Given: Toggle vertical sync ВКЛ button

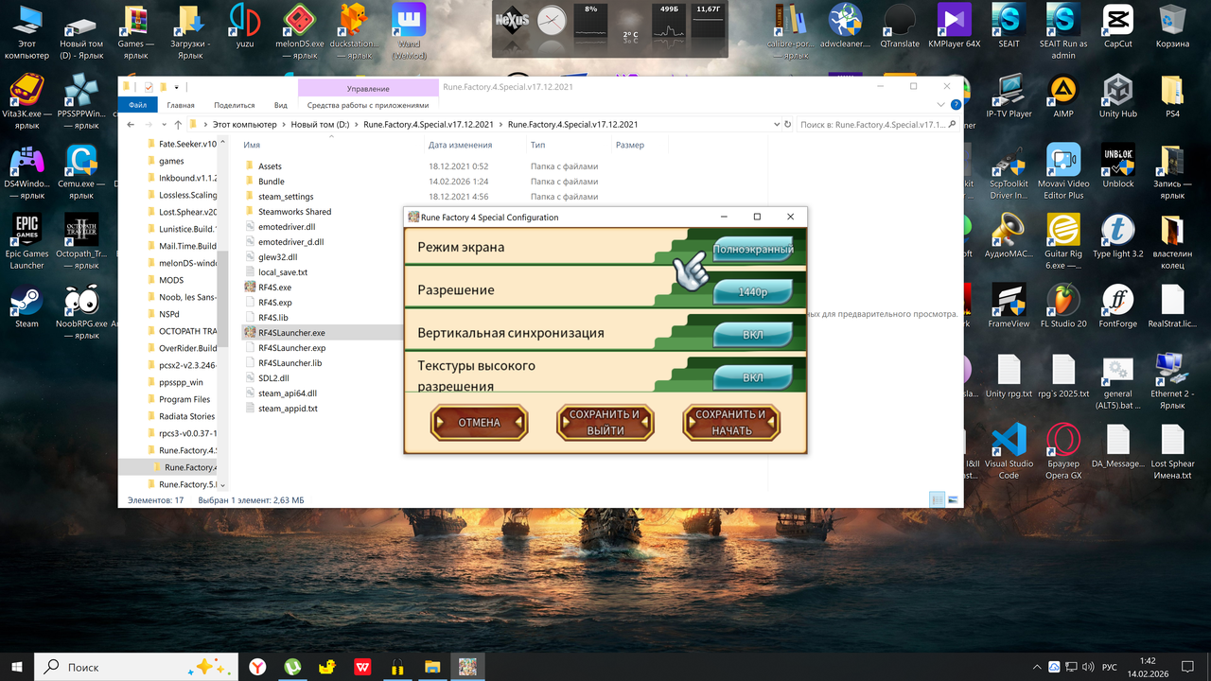Looking at the screenshot, I should pos(753,335).
